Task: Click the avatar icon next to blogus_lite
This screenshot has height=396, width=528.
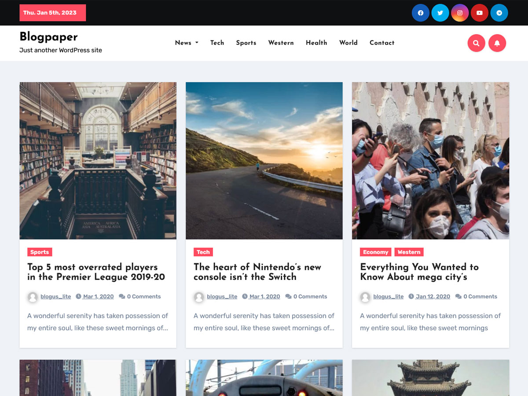Action: pos(33,297)
